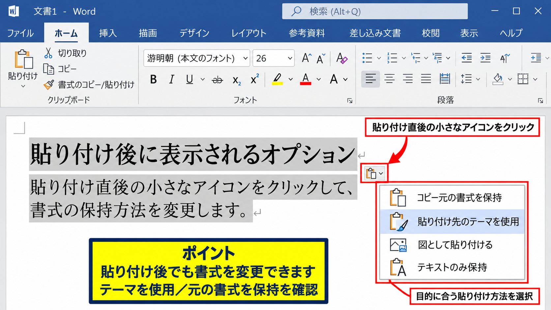Open the font size dropdown showing 26
The width and height of the screenshot is (551, 310).
(x=290, y=58)
